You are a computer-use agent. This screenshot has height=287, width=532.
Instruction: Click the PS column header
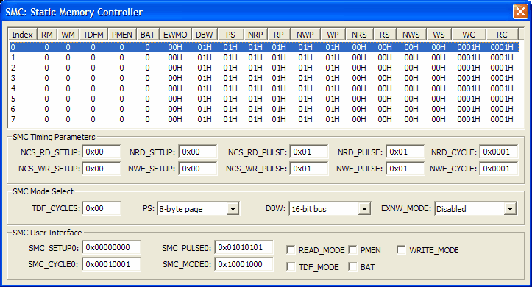[230, 35]
